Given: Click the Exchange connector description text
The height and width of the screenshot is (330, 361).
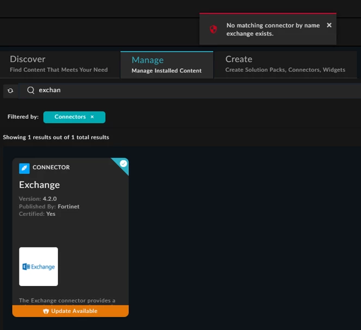Looking at the screenshot, I should [x=67, y=301].
